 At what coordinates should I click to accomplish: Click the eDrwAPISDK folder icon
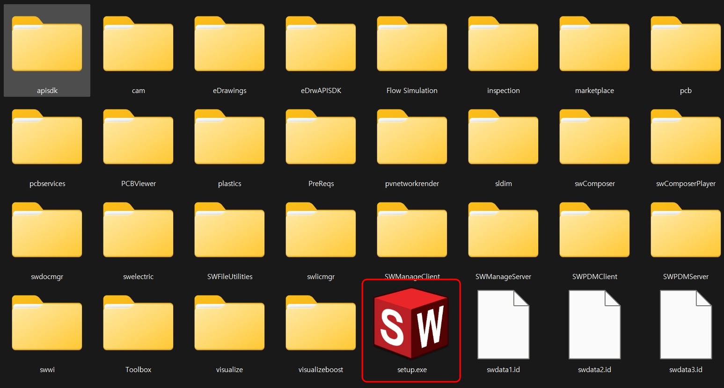coord(321,44)
